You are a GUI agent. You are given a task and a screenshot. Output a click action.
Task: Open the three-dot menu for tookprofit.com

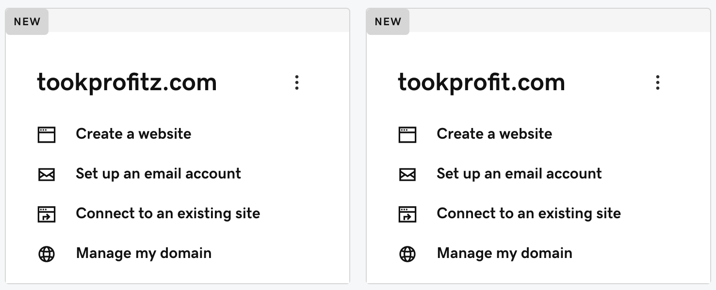(658, 82)
